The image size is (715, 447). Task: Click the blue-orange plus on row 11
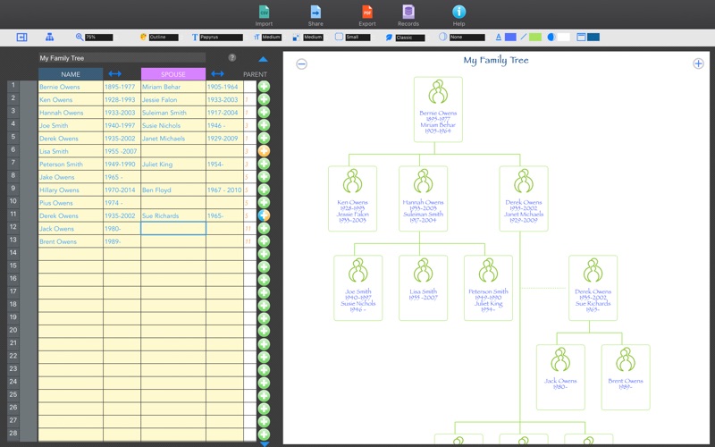[x=264, y=215]
